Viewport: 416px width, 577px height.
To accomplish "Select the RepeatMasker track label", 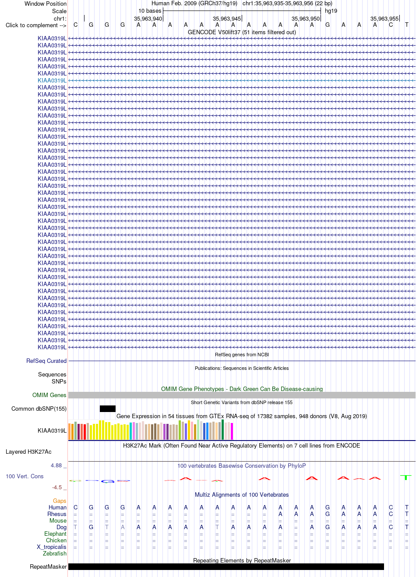I will point(48,566).
